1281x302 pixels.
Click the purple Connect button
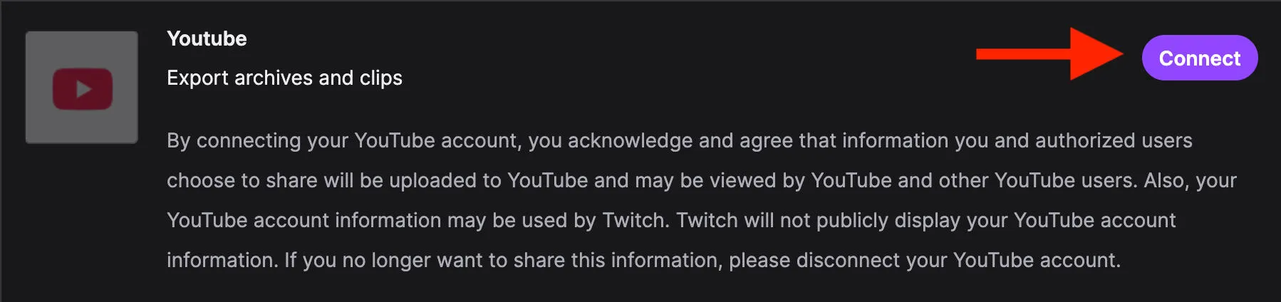(1200, 58)
